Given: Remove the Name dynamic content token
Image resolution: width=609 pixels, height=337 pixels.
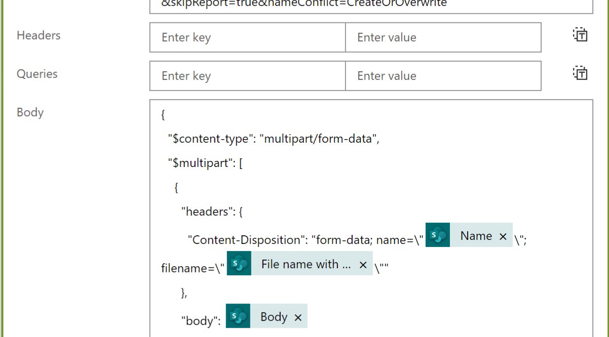Looking at the screenshot, I should [503, 236].
